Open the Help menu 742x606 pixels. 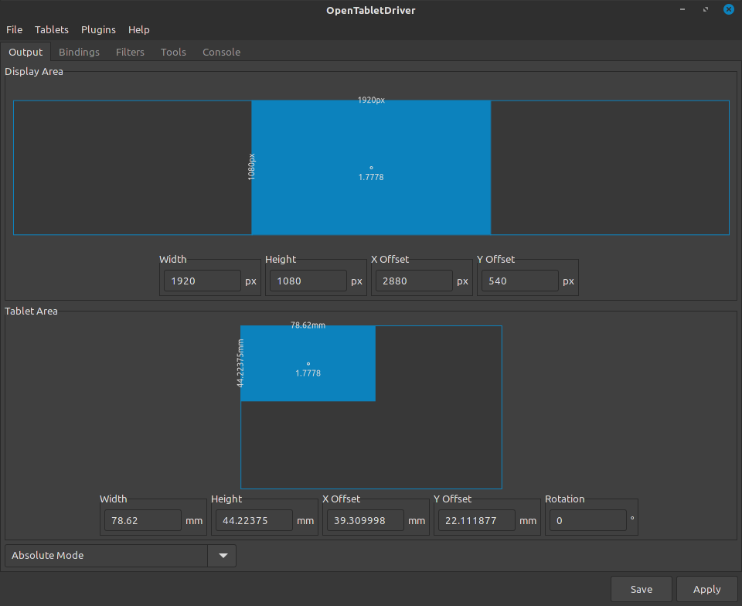pyautogui.click(x=138, y=30)
